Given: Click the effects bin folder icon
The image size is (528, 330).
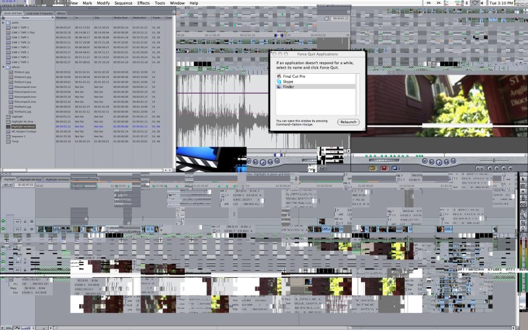Looking at the screenshot, I should (x=8, y=67).
